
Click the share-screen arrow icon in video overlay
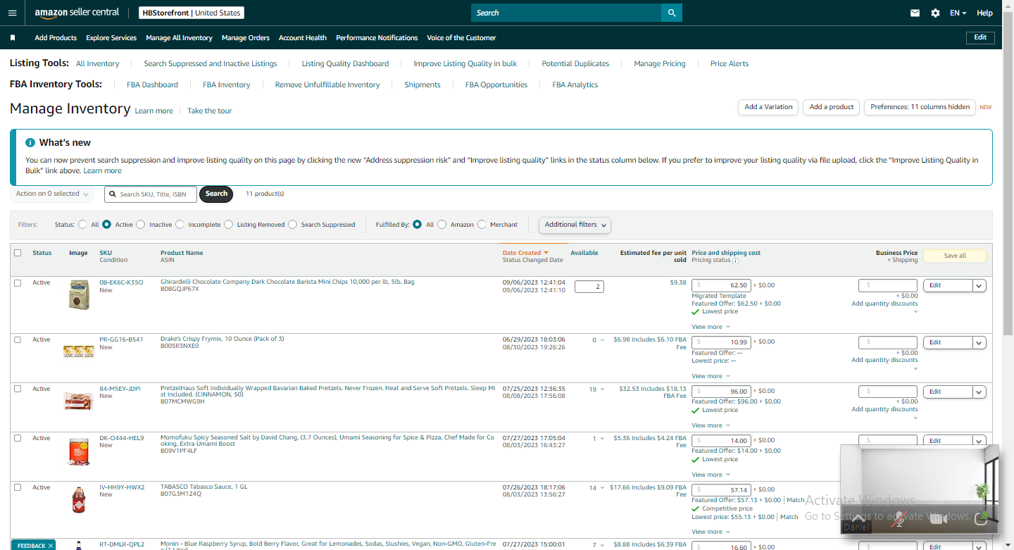pyautogui.click(x=981, y=518)
